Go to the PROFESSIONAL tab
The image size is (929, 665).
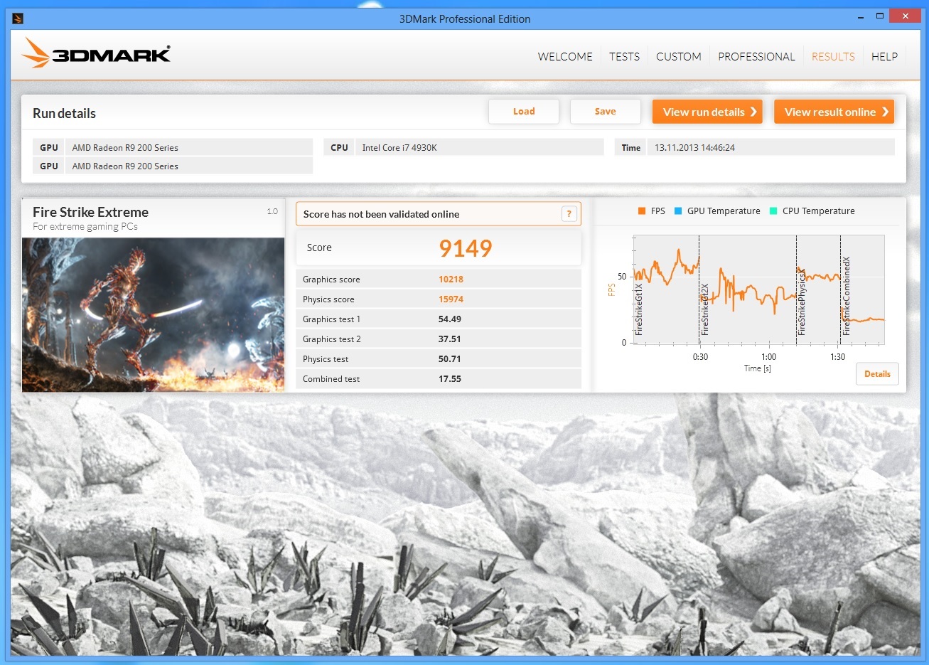coord(756,57)
